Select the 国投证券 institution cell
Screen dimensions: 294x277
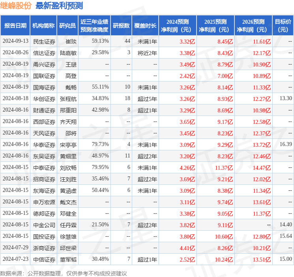pyautogui.click(x=44, y=237)
